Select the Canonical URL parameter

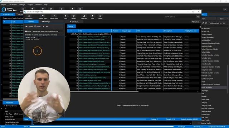pos(10,119)
